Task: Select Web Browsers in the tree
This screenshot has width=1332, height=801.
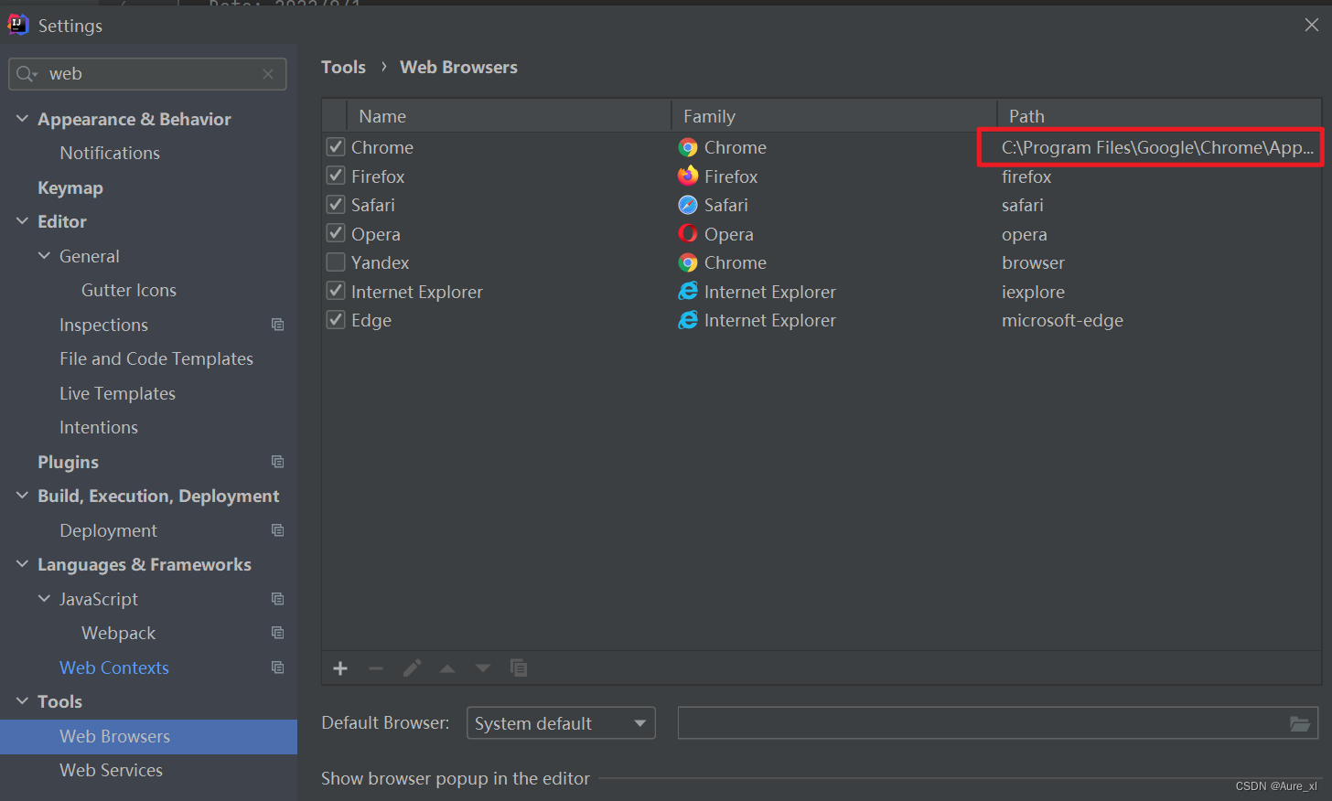Action: 148,736
